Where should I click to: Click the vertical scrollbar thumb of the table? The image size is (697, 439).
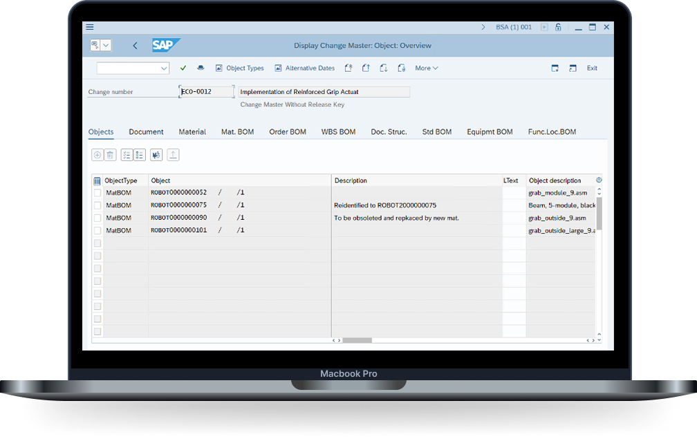coord(599,214)
